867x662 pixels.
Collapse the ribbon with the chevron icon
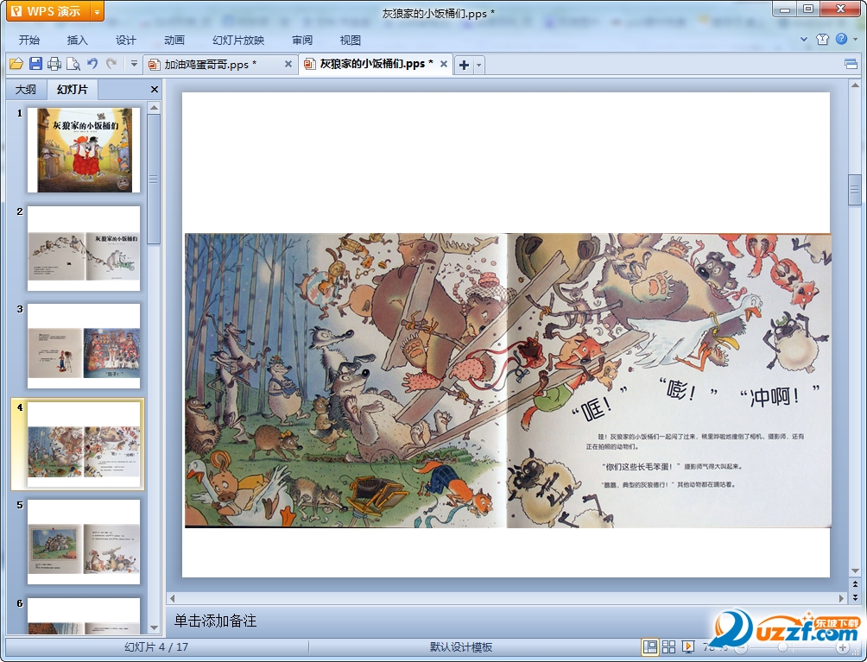(804, 39)
